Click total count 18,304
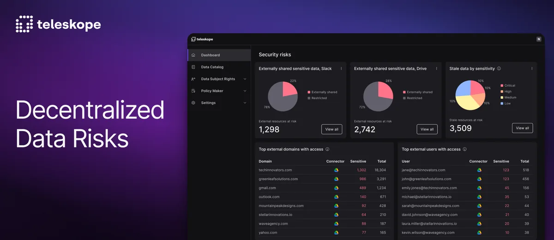Screen dimensions: 554x240 (x=380, y=170)
